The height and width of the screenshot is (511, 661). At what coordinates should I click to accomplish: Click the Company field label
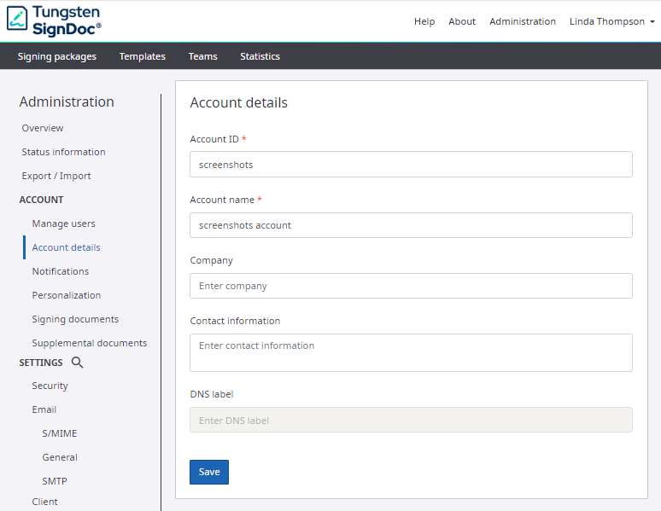[211, 261]
